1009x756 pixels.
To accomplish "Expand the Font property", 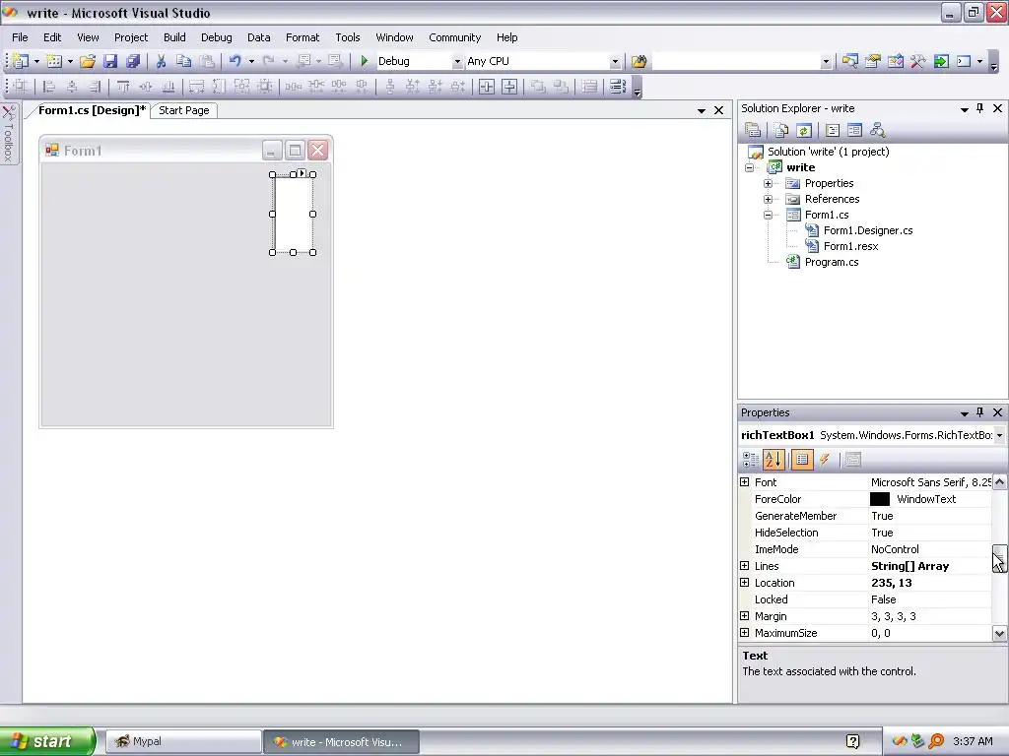I will pyautogui.click(x=745, y=481).
